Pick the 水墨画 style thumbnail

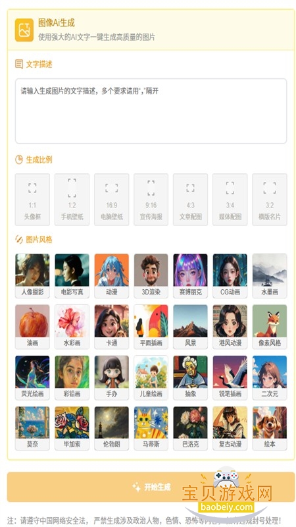click(x=270, y=275)
